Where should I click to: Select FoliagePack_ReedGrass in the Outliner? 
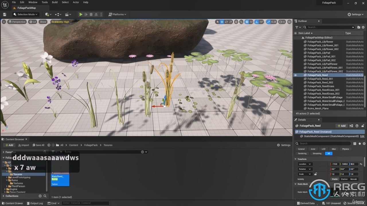[x=321, y=86]
